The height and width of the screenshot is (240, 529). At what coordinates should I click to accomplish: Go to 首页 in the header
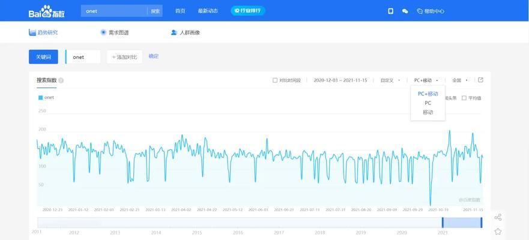point(180,11)
